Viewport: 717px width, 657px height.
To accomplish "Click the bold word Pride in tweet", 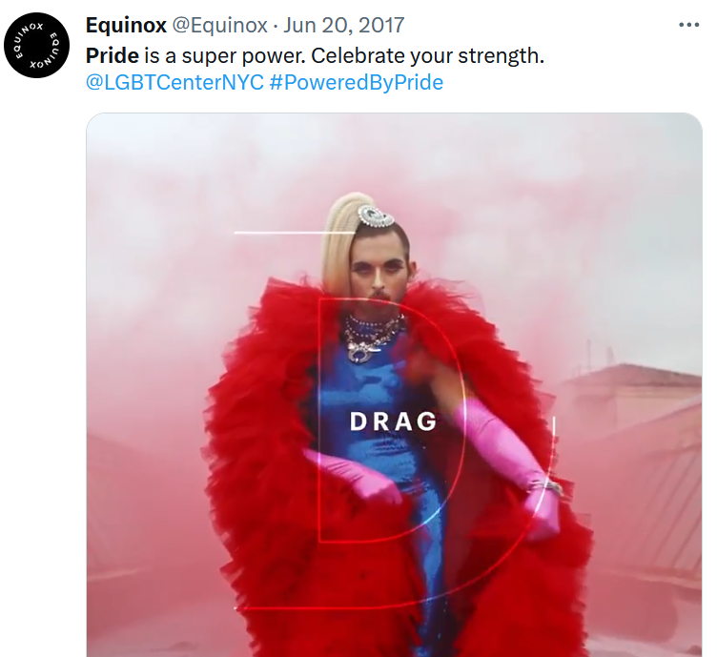I will 113,55.
